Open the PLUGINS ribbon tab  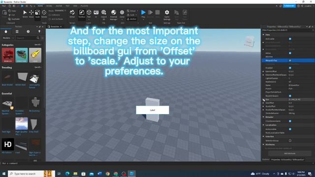pyautogui.click(x=84, y=6)
